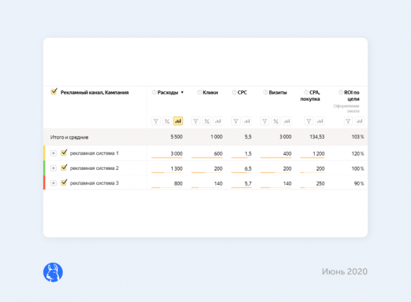The image size is (411, 302).
Task: Sort by Расходы column header
Action: coord(168,92)
